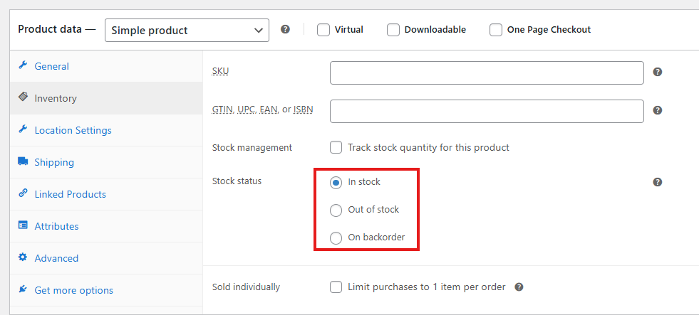Enable Track stock quantity for this product
Viewport: 699px width, 315px height.
(x=336, y=147)
